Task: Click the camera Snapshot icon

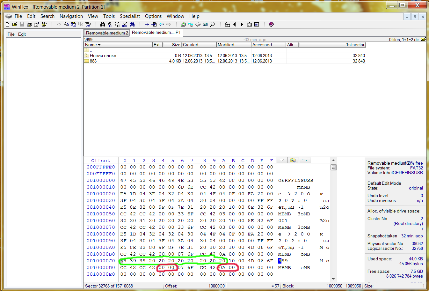Action: point(249,24)
